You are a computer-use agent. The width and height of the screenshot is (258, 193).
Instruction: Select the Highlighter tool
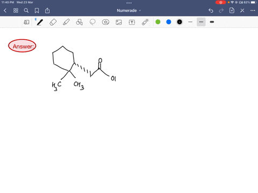66,22
